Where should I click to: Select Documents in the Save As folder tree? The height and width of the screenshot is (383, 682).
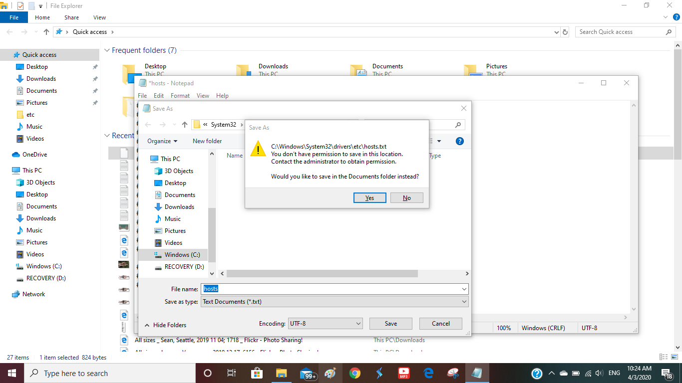click(180, 195)
